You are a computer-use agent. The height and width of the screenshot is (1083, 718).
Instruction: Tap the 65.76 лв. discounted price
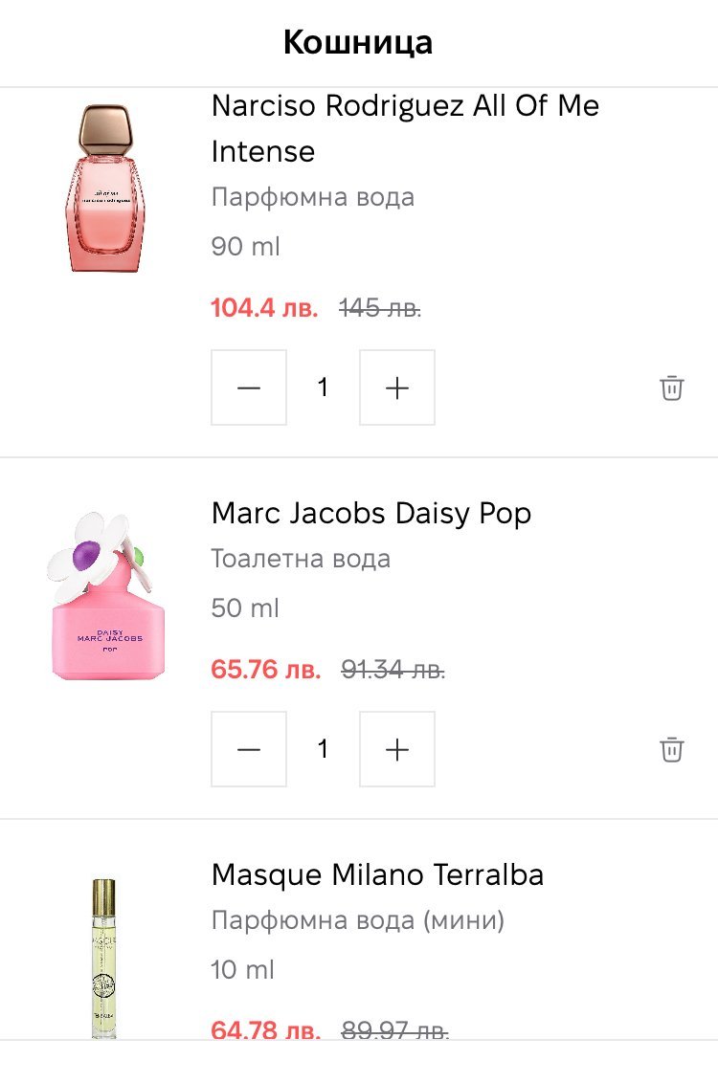click(x=266, y=670)
